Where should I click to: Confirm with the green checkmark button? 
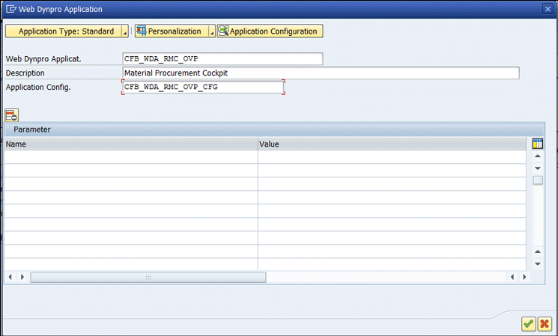click(529, 323)
